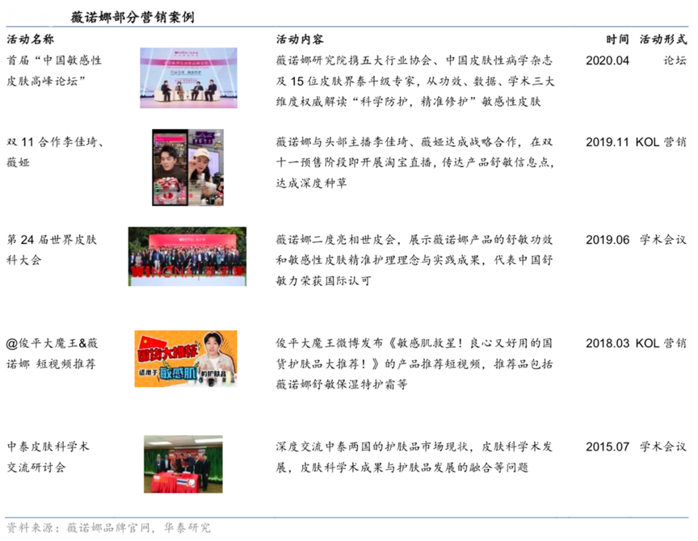The image size is (698, 541).
Task: Click the source note 资料来源 at bottom
Action: pos(108,527)
